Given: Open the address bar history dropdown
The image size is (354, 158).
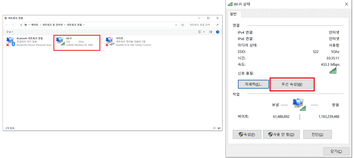Looking at the screenshot, I should pos(176,25).
